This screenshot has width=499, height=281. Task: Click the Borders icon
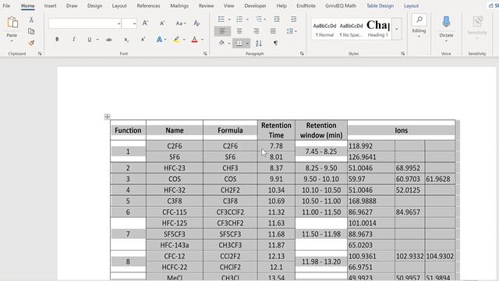point(239,43)
